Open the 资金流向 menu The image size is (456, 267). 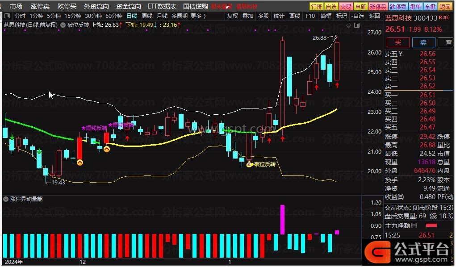pos(128,6)
